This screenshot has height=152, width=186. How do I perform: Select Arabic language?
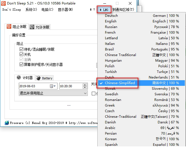click(142, 128)
